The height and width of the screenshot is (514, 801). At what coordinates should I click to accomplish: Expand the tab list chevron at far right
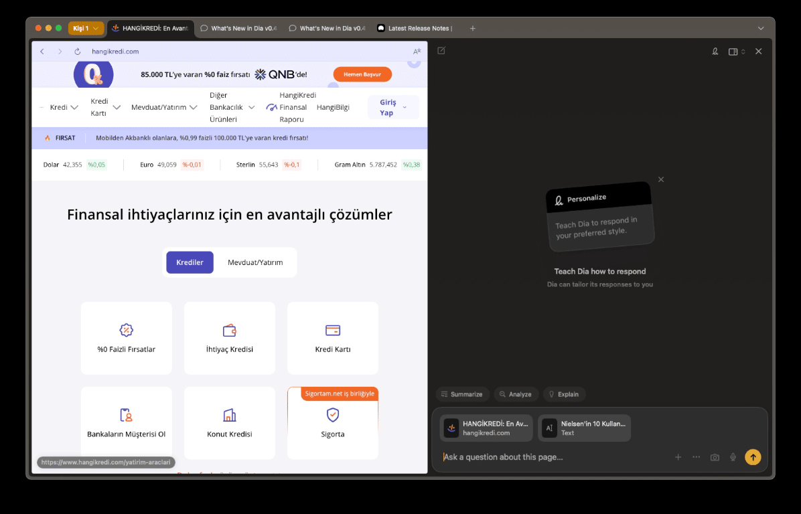(x=761, y=29)
